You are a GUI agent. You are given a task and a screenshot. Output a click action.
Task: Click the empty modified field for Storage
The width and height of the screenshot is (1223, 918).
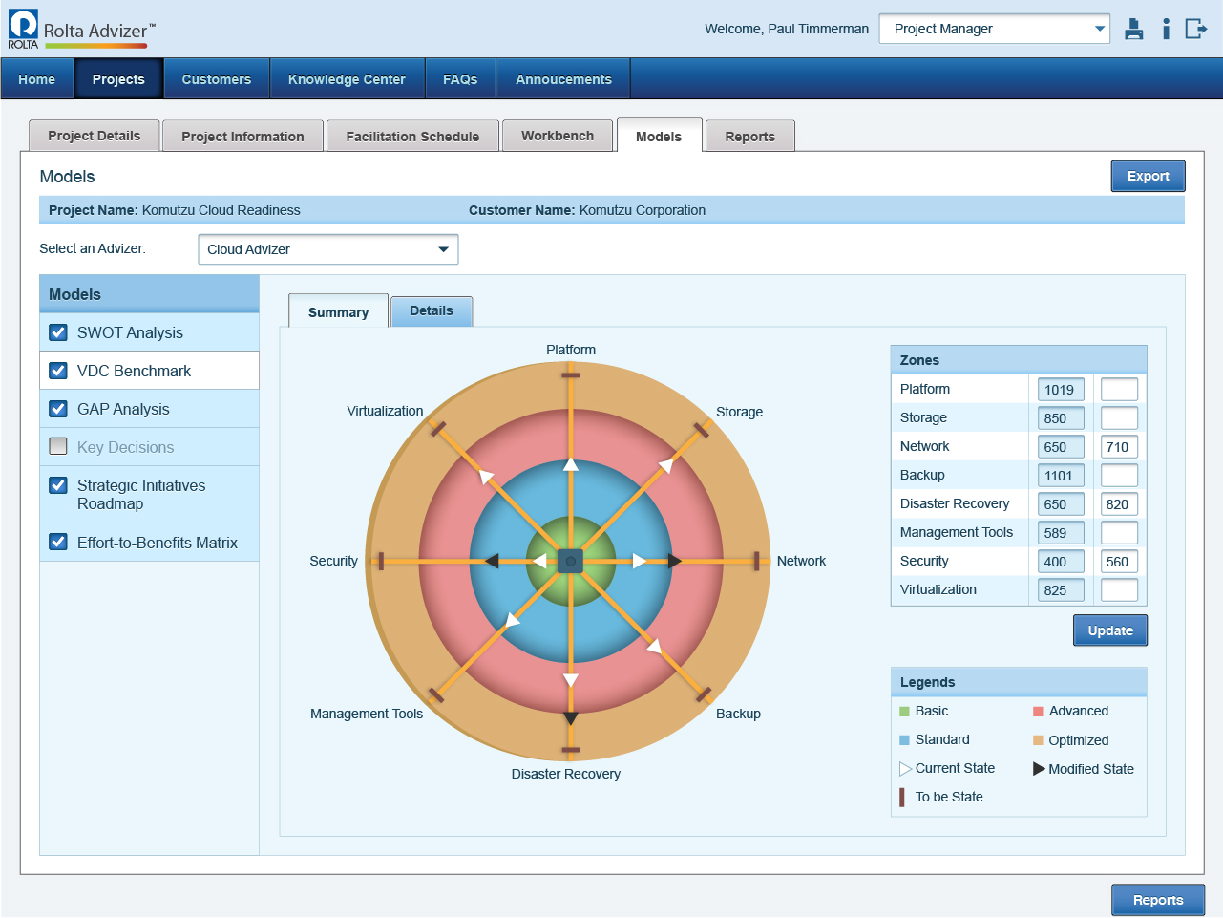1119,417
